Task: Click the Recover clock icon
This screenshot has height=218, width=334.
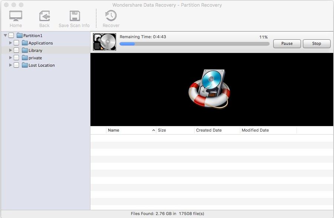Action: (111, 16)
